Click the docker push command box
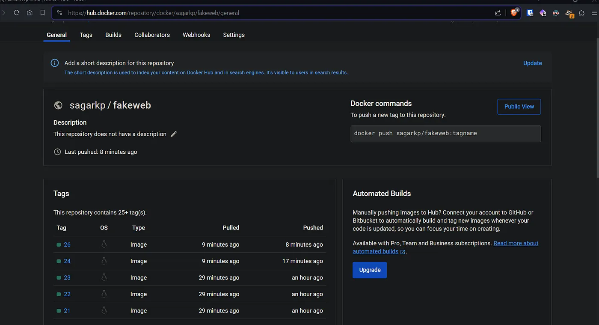Image resolution: width=599 pixels, height=325 pixels. (445, 134)
